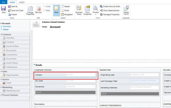This screenshot has height=108, width=171.
Task: Go to the Details tab link
Action: tap(6, 29)
